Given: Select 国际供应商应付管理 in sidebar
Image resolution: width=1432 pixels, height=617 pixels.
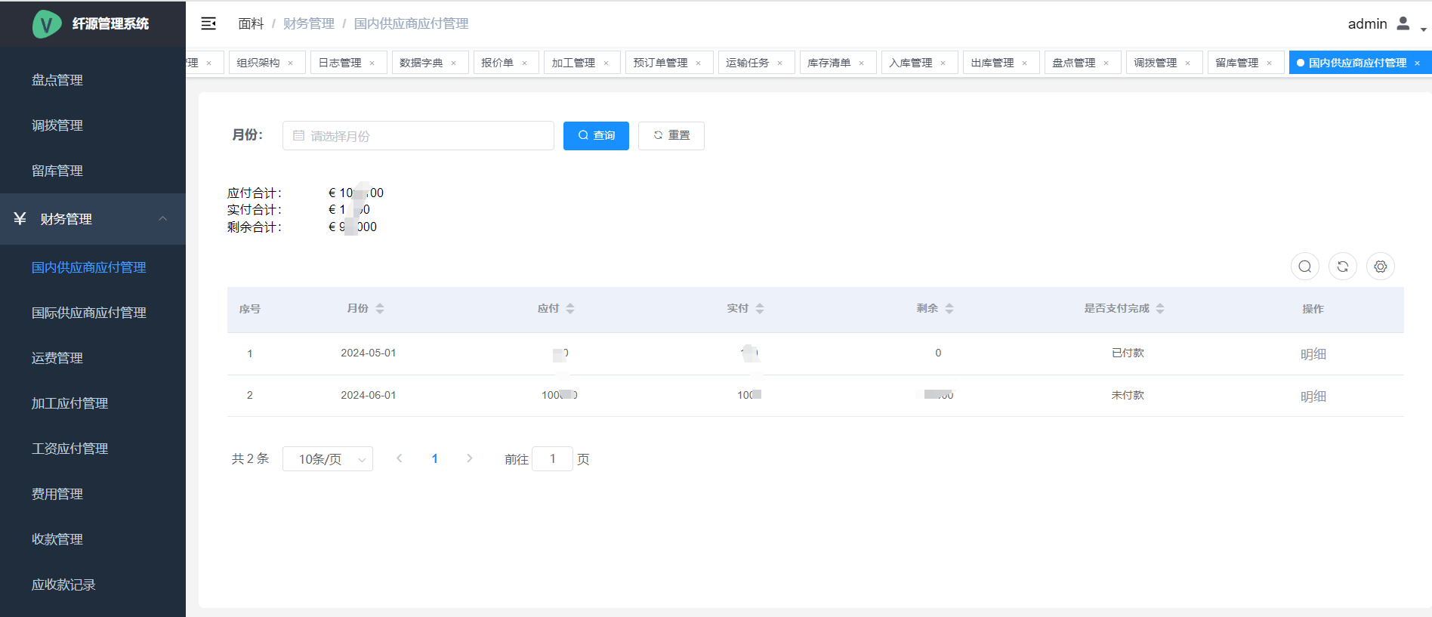Looking at the screenshot, I should coord(89,313).
